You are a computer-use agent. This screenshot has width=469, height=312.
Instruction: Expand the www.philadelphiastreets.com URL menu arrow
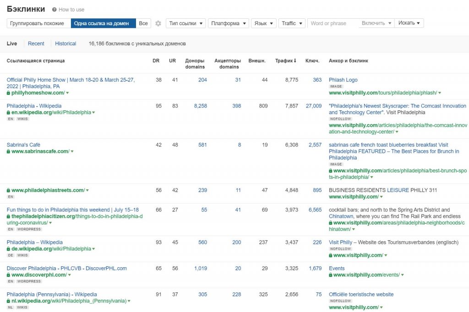(x=87, y=190)
